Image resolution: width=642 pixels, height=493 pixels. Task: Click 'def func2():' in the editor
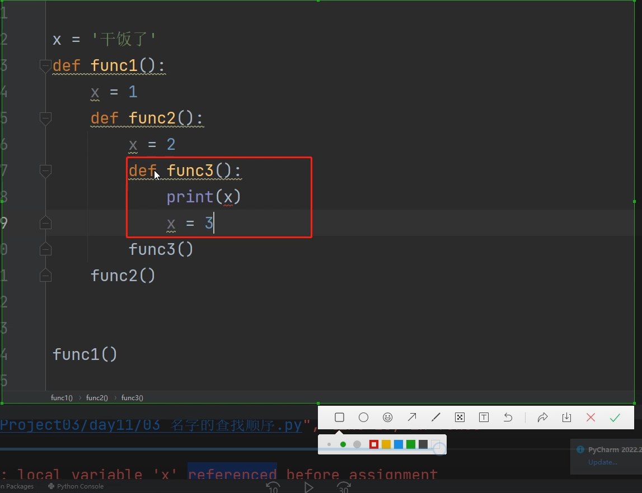coord(147,118)
